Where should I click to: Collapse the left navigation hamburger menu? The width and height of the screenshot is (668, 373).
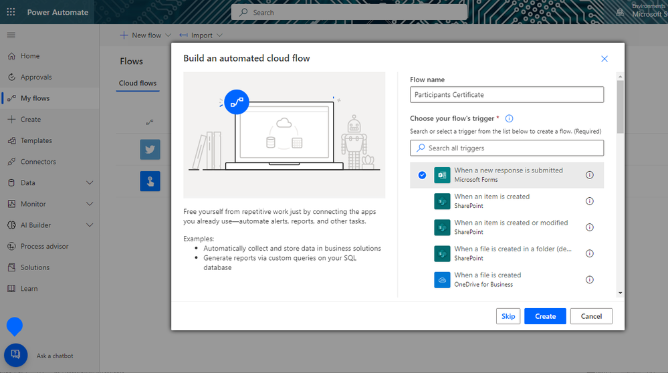[11, 35]
